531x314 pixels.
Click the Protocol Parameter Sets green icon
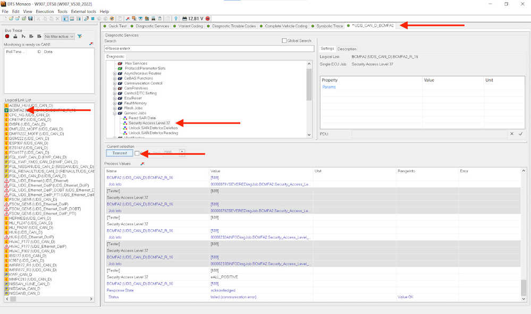pos(120,68)
